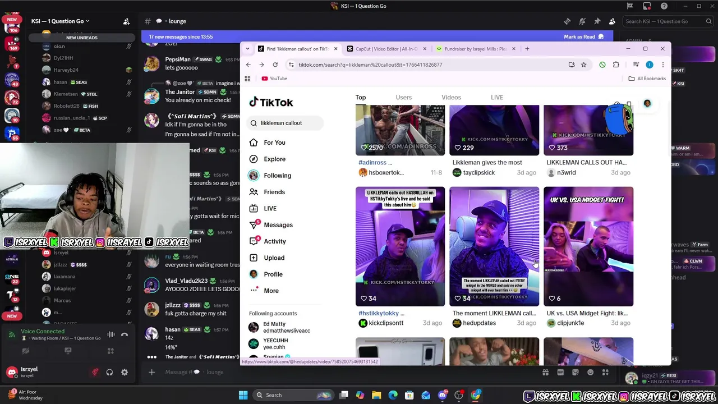Open the TikTok logo home link

click(x=271, y=102)
